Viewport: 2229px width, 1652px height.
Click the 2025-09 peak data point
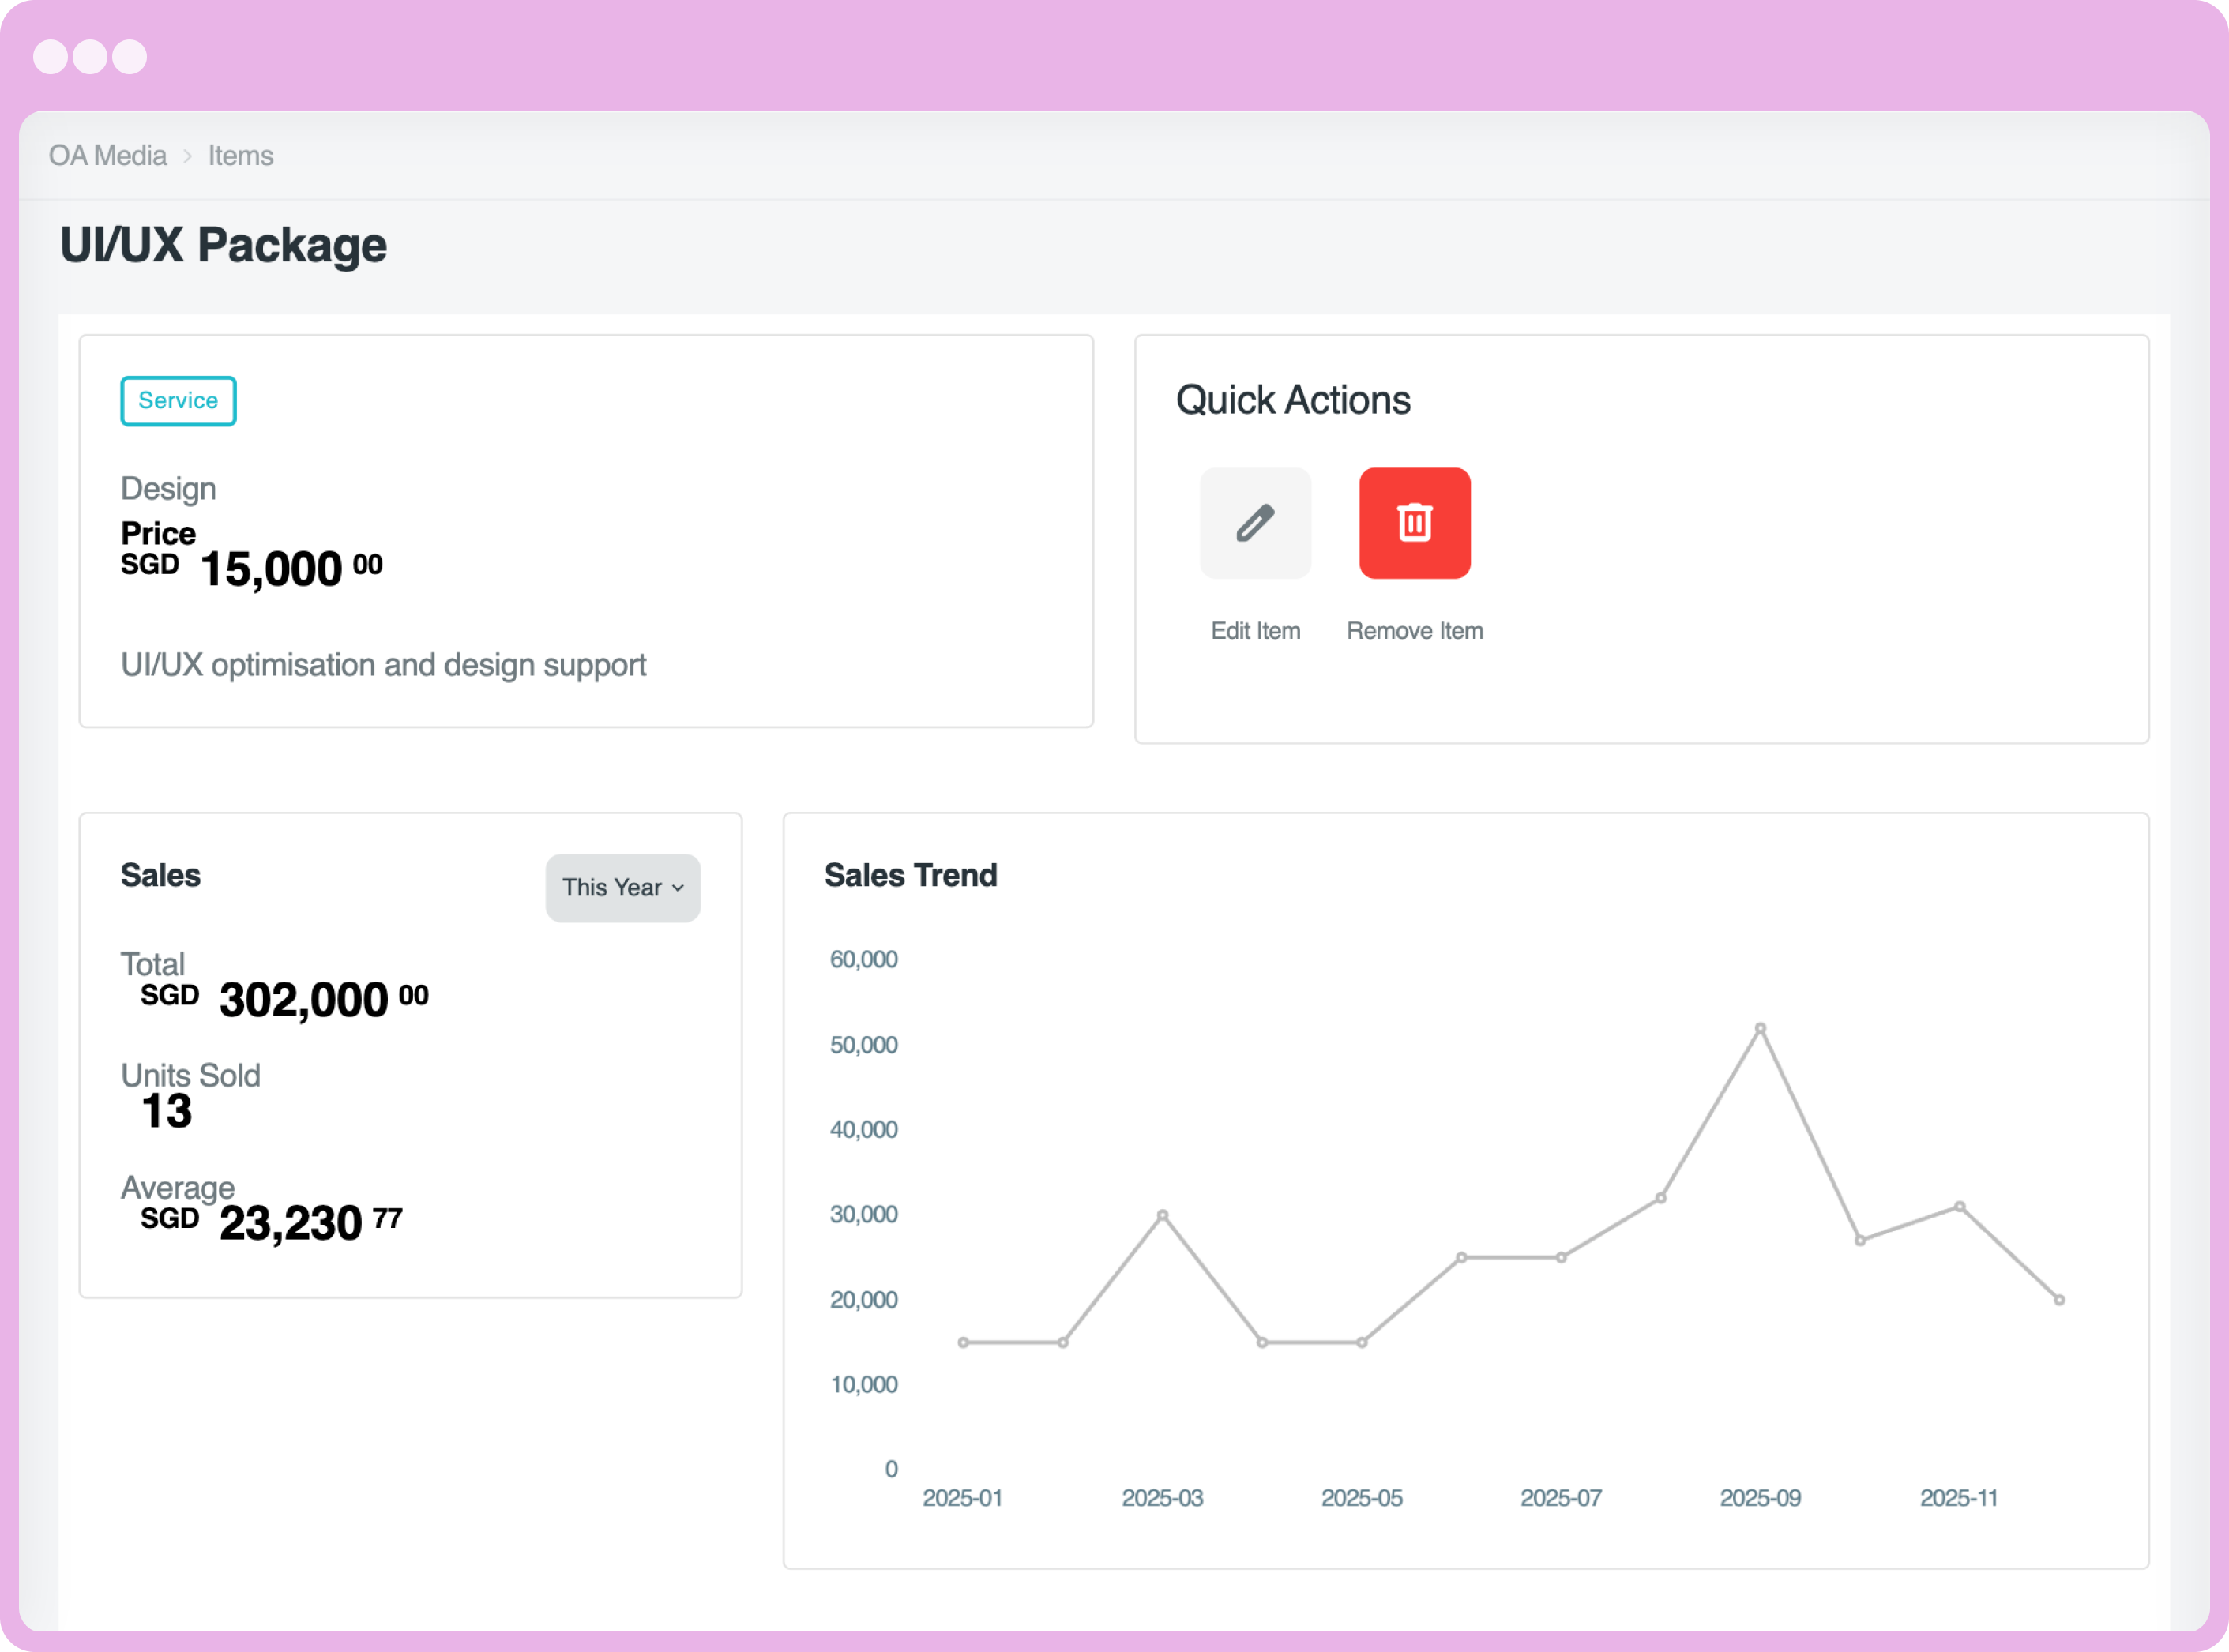coord(1760,1028)
